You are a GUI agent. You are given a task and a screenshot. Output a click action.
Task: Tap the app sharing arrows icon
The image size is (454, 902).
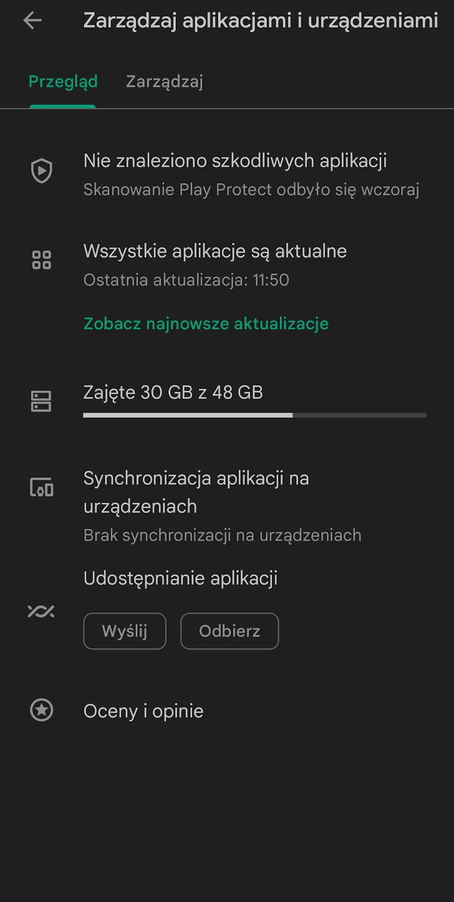point(41,611)
